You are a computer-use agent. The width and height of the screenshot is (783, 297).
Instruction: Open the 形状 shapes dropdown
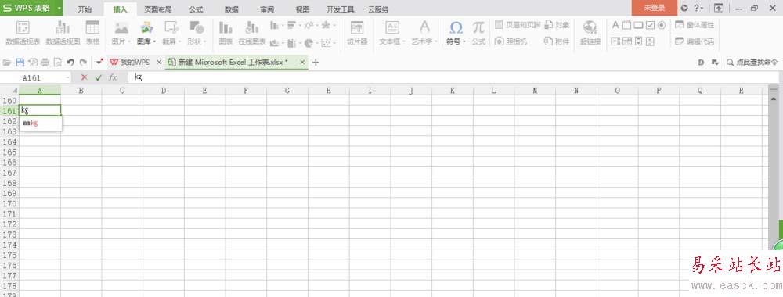197,33
